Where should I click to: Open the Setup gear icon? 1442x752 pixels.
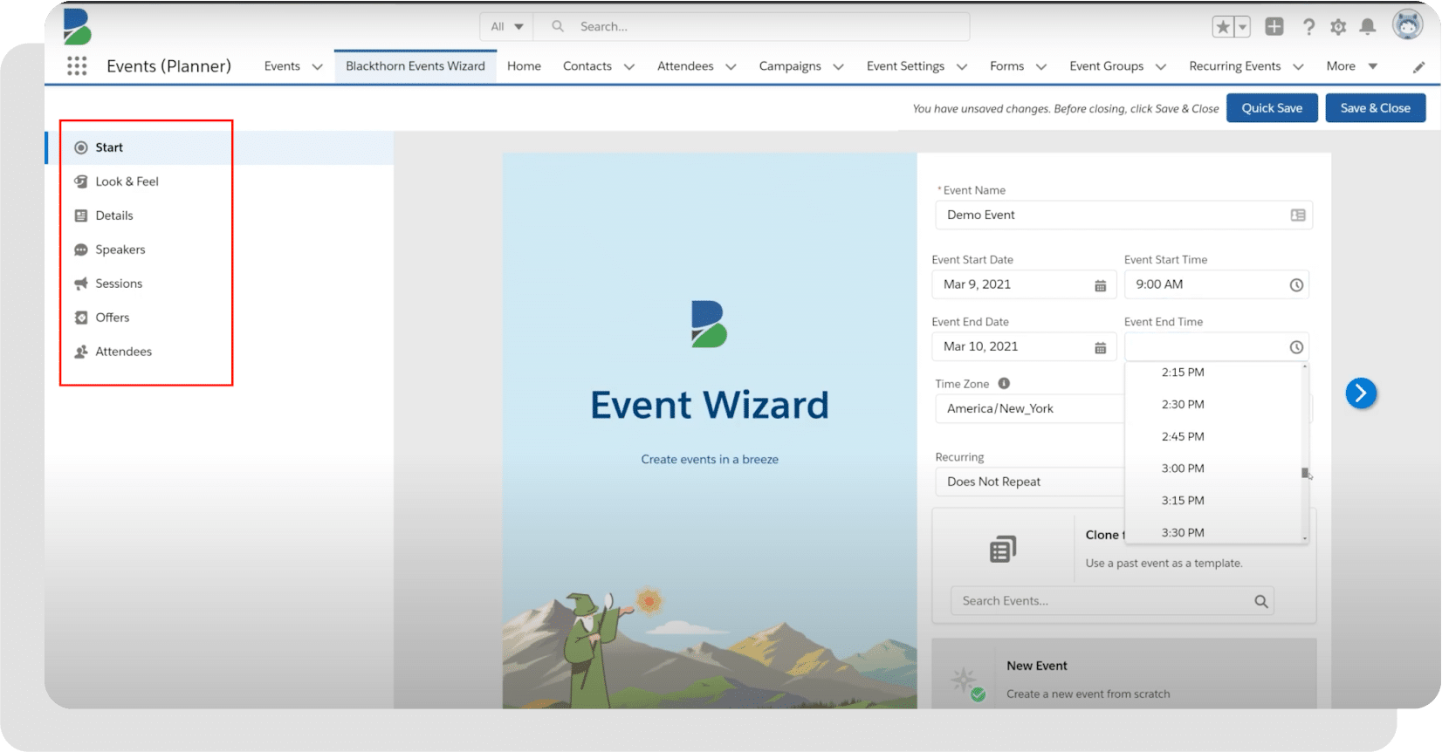click(x=1338, y=27)
